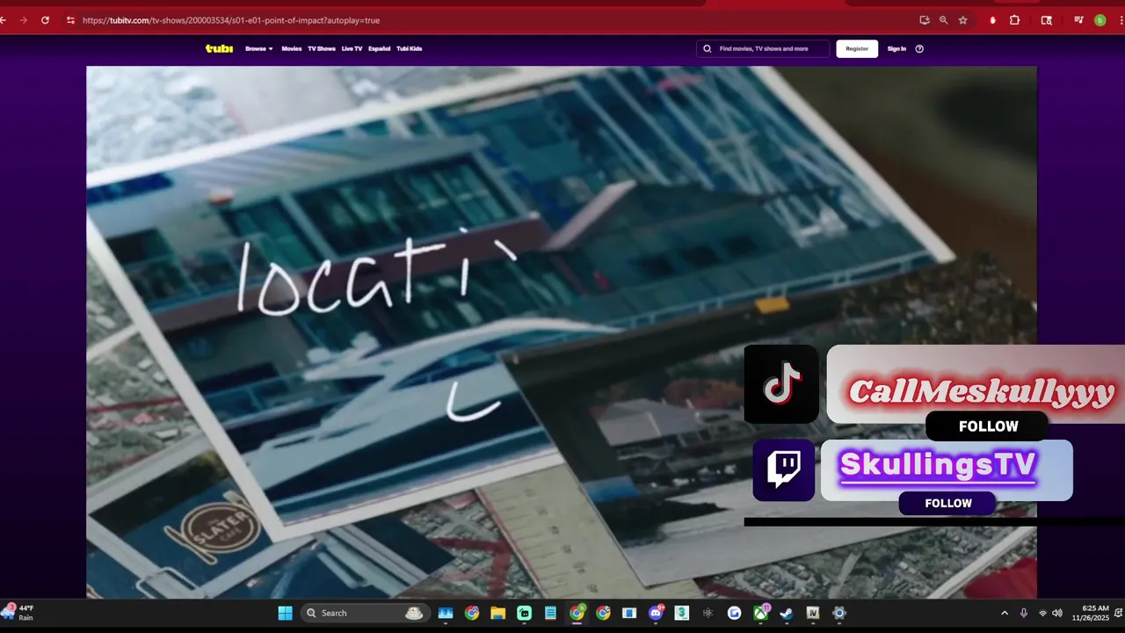This screenshot has width=1125, height=633.
Task: Open Steam from the taskbar
Action: pos(787,613)
